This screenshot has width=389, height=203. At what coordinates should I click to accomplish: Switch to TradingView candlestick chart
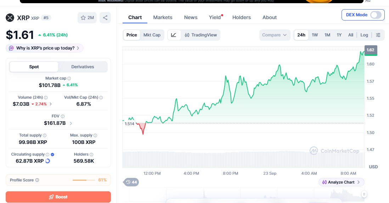pyautogui.click(x=201, y=35)
